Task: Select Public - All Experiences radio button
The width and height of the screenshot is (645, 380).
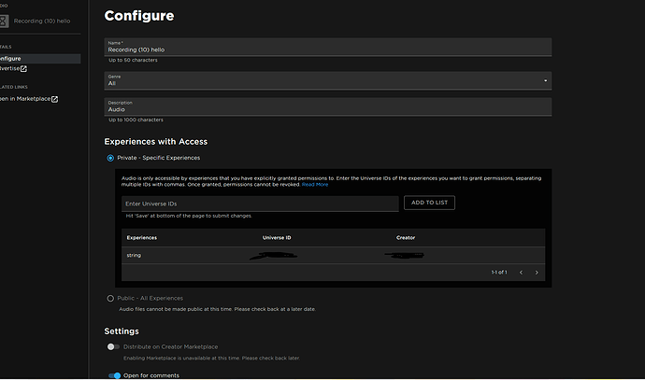Action: [110, 299]
